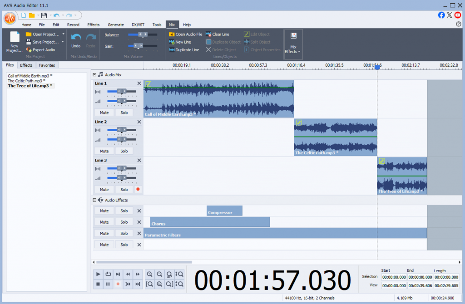465x304 pixels.
Task: Click Duplicate Line in ribbon
Action: point(172,50)
